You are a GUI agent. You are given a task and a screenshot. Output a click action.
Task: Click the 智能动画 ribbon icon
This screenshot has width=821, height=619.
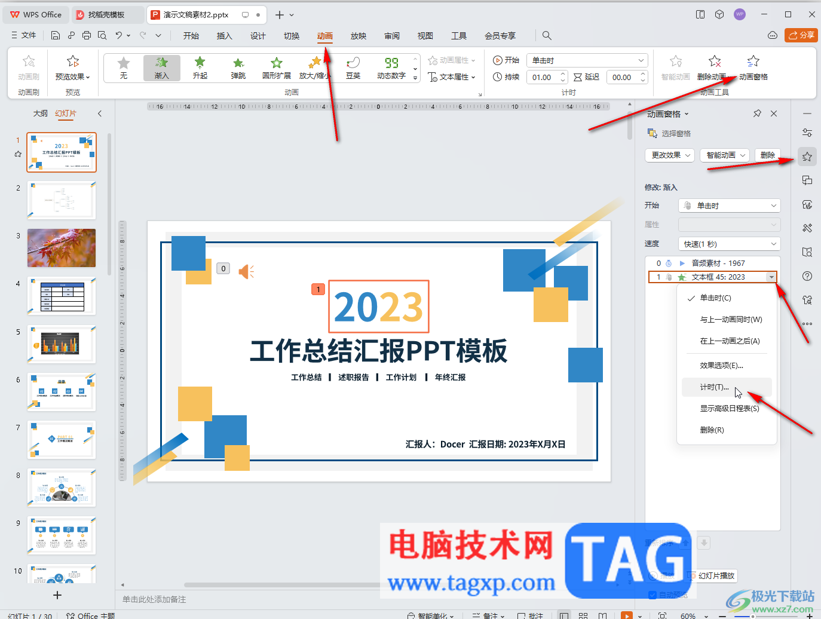point(676,61)
